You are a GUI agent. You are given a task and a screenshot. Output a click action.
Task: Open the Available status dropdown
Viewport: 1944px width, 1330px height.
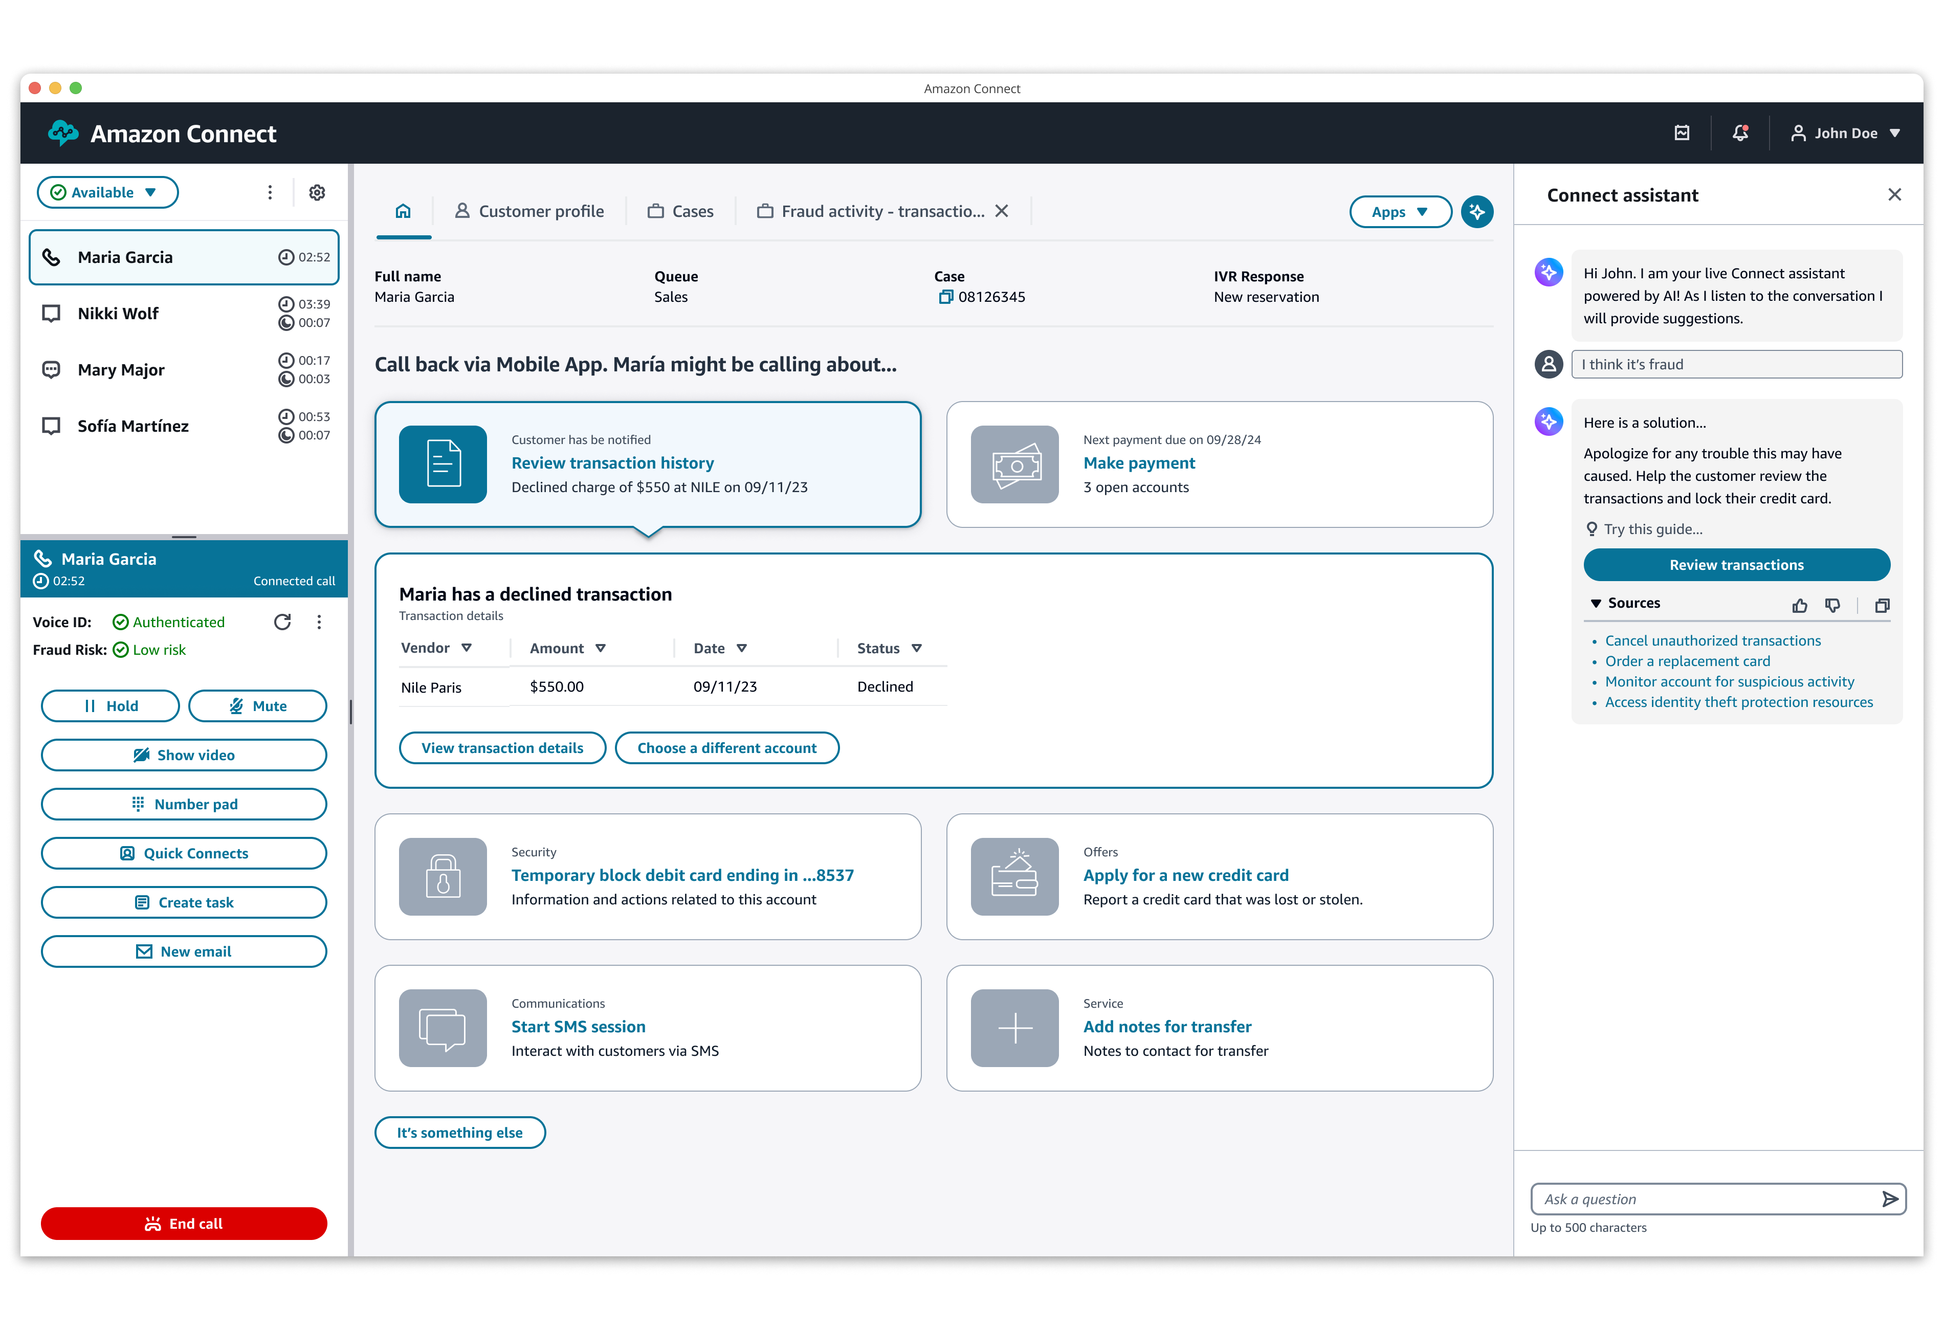tap(107, 192)
